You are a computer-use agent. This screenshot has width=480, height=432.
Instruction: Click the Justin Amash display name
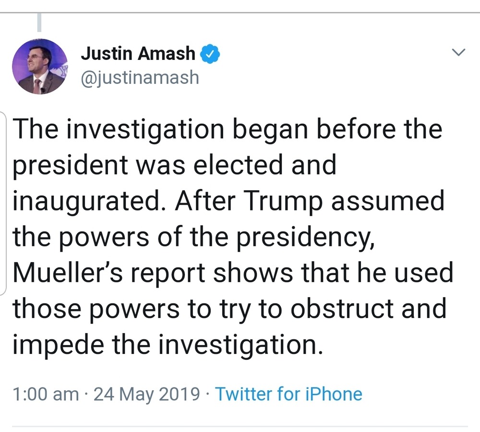tap(138, 54)
